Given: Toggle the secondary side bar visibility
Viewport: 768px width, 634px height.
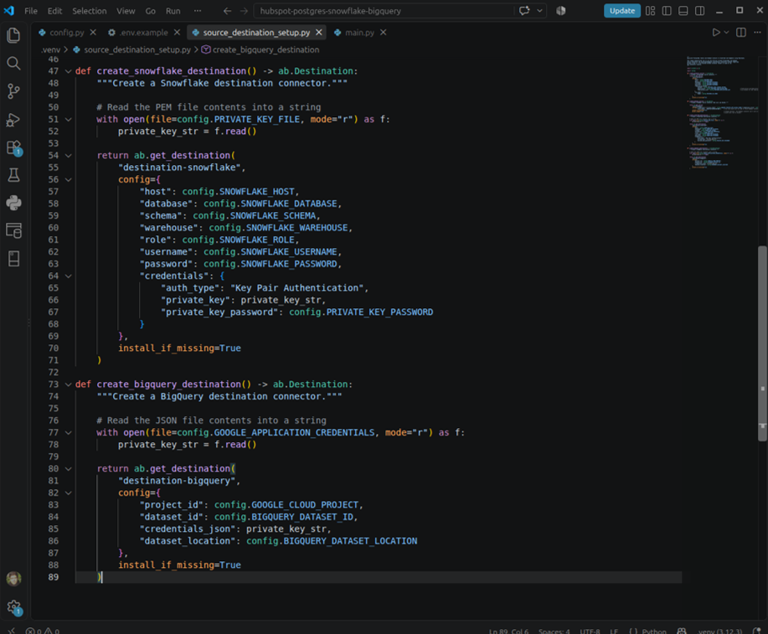Looking at the screenshot, I should 700,11.
